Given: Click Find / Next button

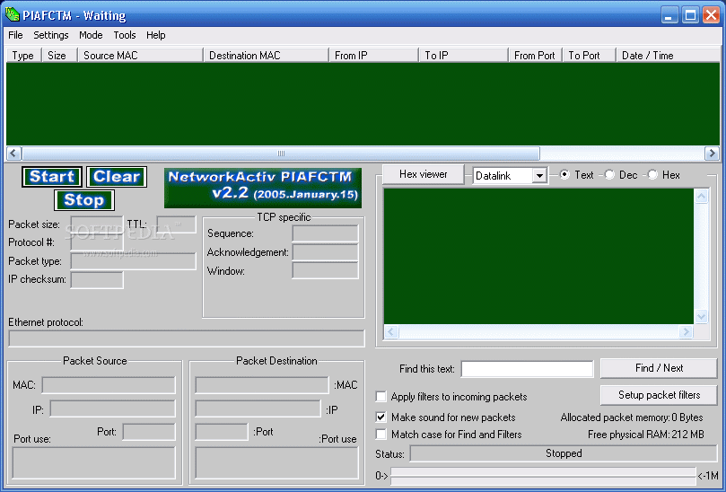Looking at the screenshot, I should [659, 368].
